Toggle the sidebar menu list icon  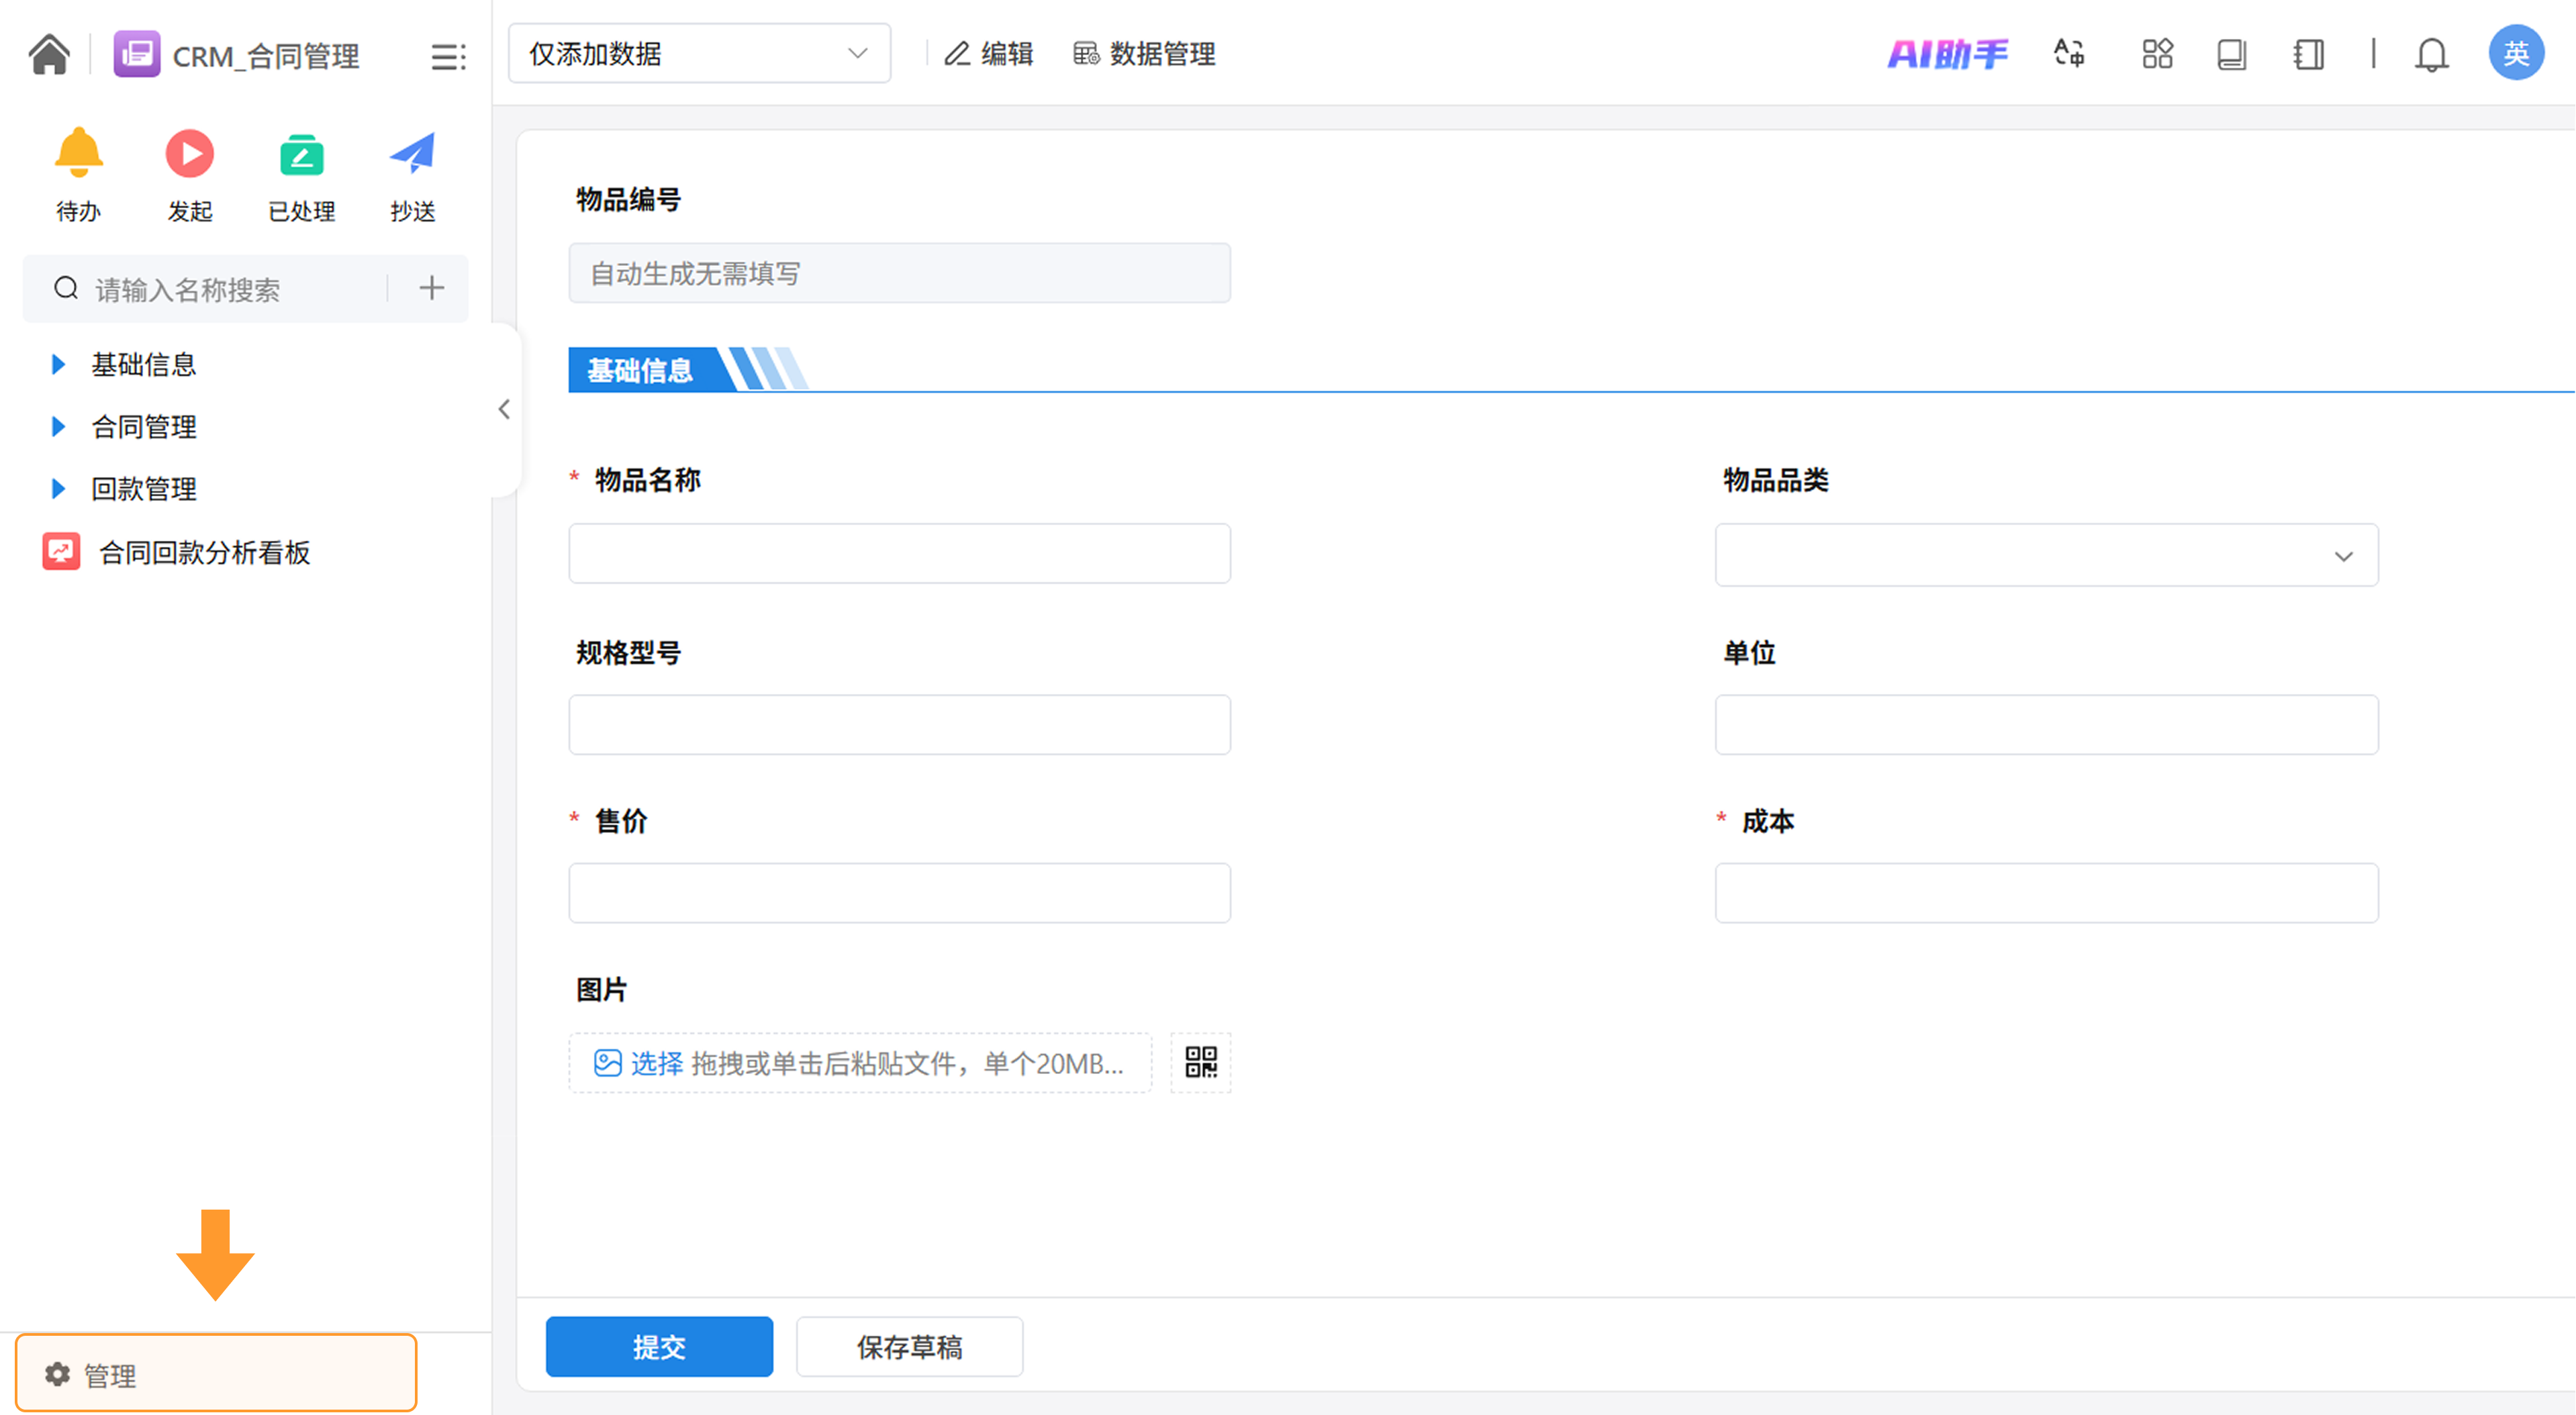(448, 56)
